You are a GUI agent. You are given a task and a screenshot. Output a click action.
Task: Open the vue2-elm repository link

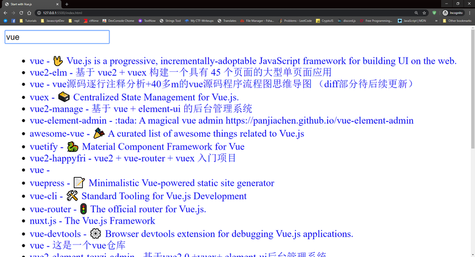(181, 72)
